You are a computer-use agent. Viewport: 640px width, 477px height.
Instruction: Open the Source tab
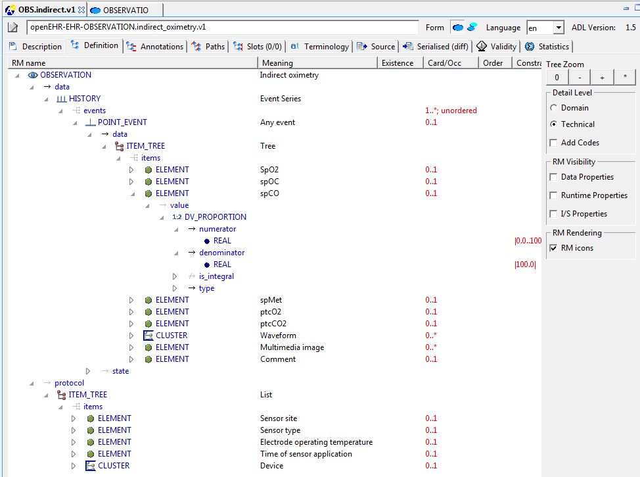[x=376, y=47]
